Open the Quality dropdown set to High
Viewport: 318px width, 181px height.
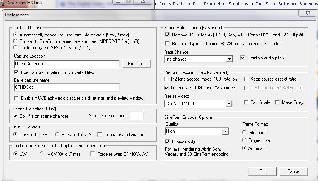coord(197,131)
